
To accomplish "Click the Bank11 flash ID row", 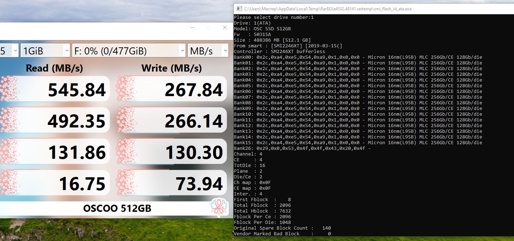I will click(x=358, y=120).
